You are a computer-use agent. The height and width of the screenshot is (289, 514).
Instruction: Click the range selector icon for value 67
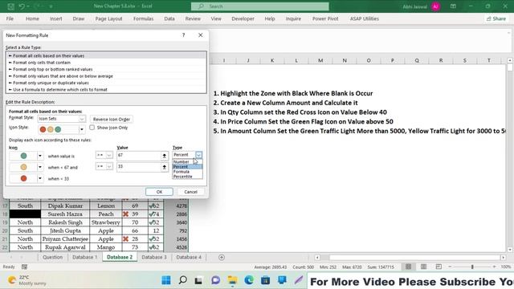[x=164, y=156]
